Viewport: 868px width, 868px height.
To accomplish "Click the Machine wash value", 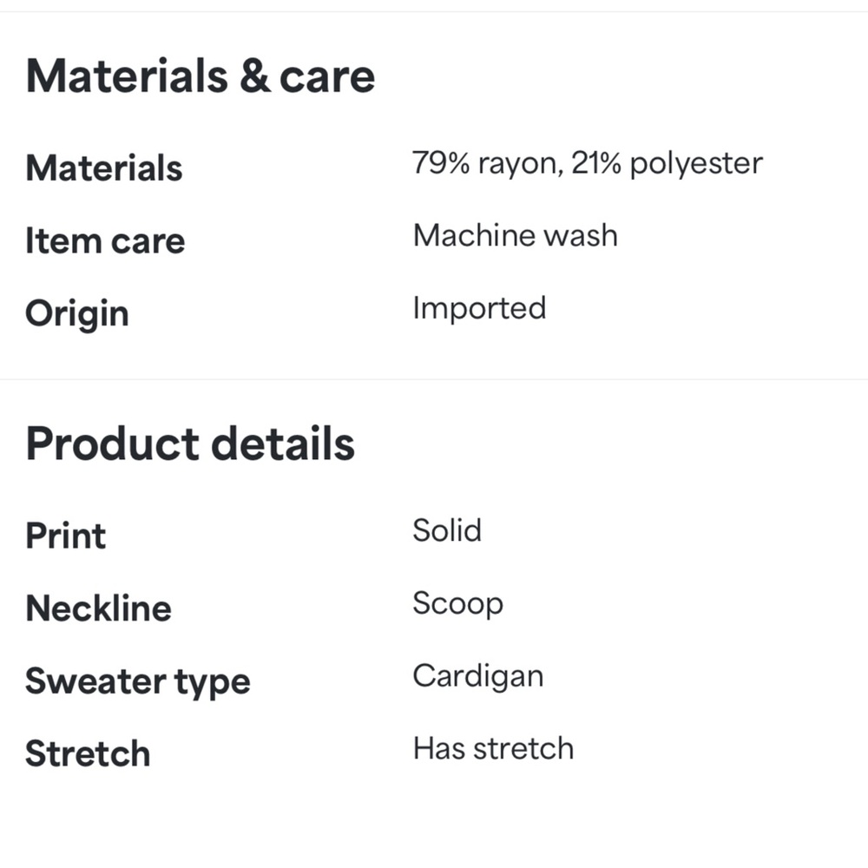I will click(515, 235).
